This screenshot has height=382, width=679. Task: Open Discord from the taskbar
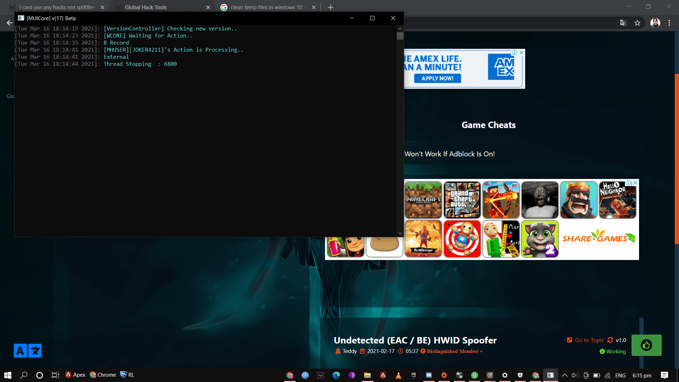click(429, 375)
